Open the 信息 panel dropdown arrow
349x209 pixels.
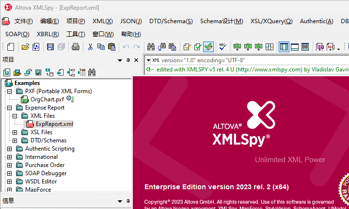[120, 201]
